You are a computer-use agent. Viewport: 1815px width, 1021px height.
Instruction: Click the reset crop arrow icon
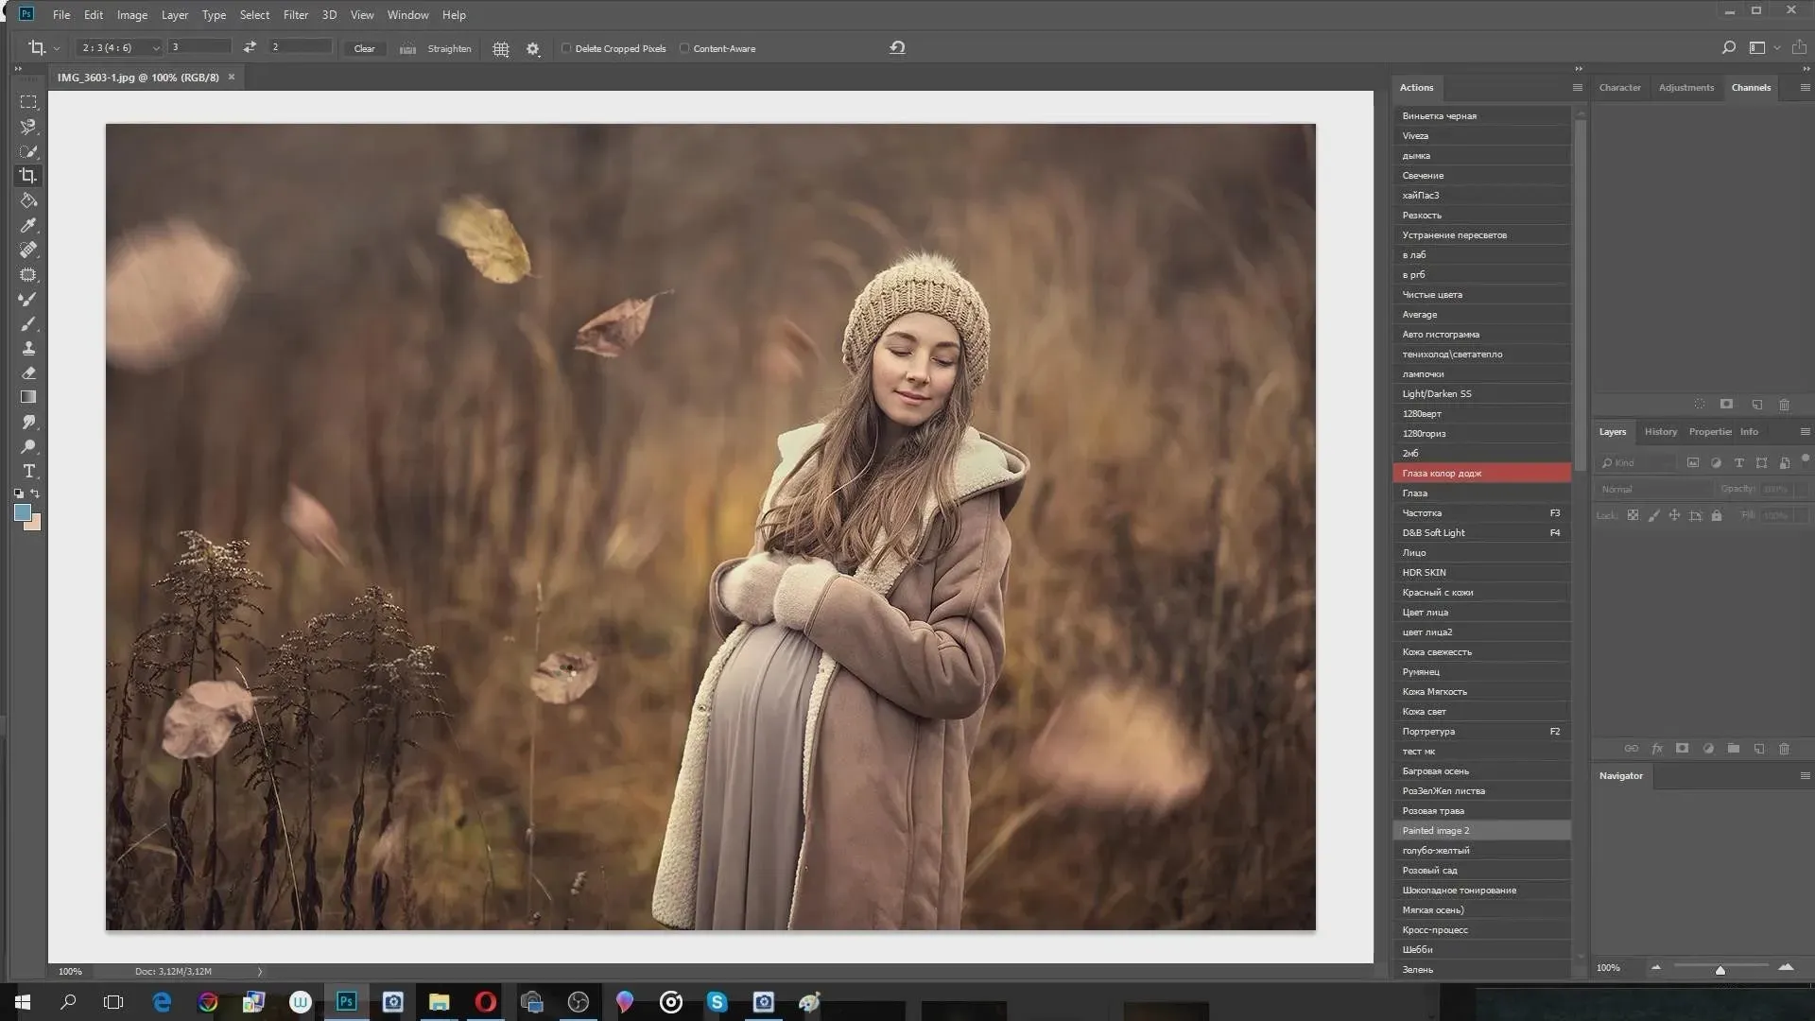897,48
